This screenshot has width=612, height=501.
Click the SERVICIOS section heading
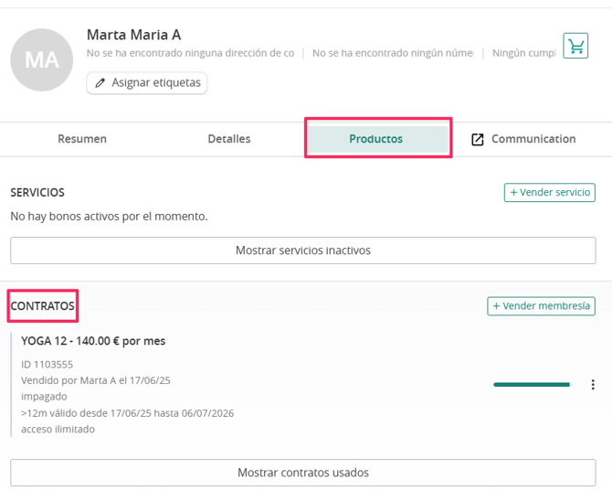click(37, 193)
